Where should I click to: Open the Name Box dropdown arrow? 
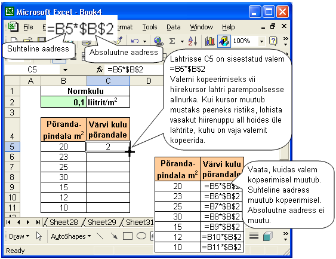pos(66,70)
